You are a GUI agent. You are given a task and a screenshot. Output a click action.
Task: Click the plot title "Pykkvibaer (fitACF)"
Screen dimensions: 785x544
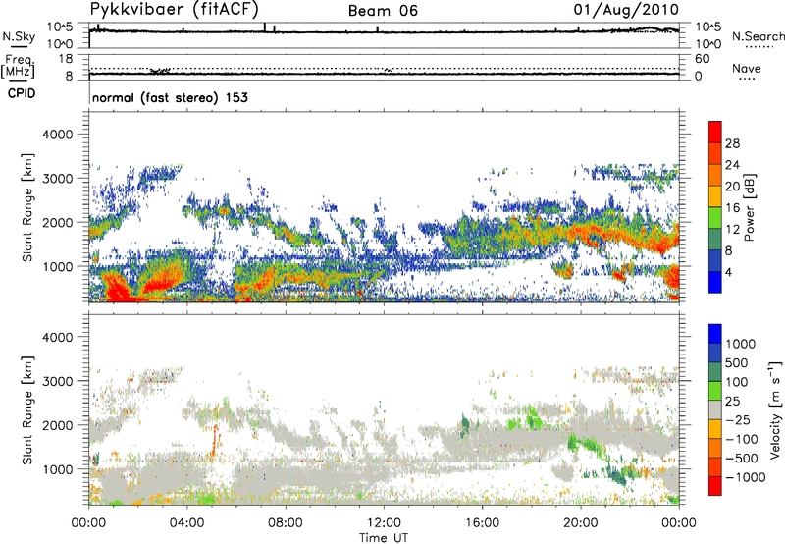[175, 10]
